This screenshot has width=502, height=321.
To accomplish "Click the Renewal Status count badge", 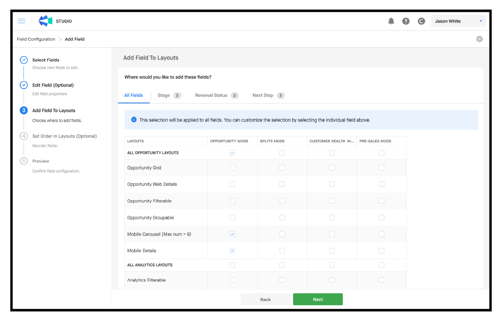I will [x=235, y=95].
